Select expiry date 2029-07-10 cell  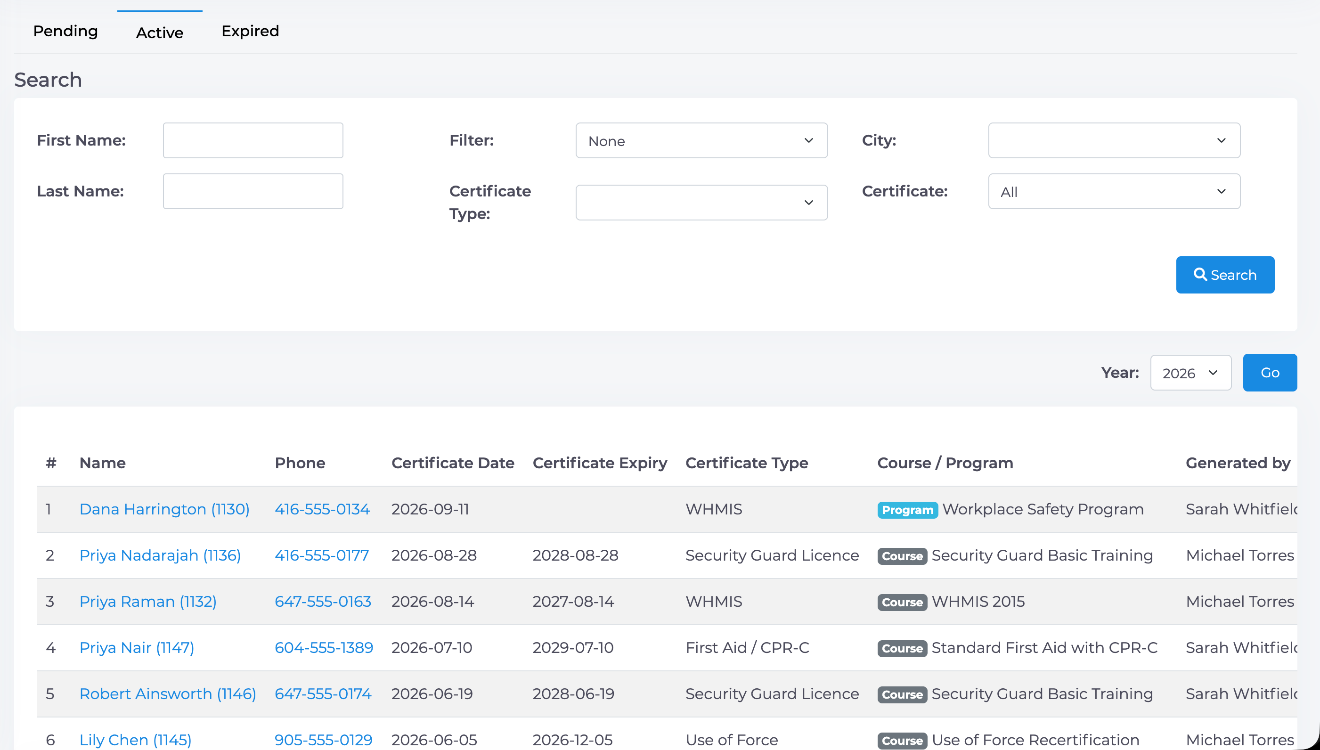[x=573, y=647]
